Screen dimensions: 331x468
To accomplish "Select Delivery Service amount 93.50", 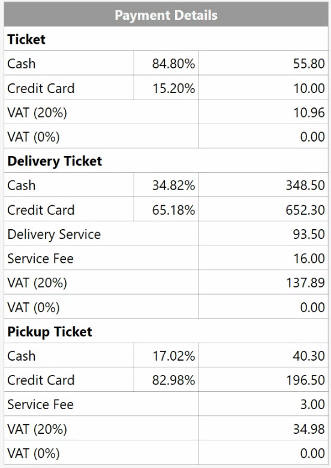I will tap(309, 234).
